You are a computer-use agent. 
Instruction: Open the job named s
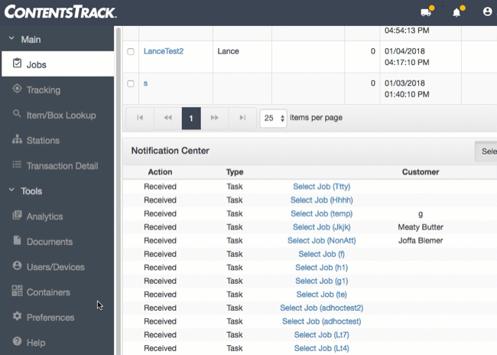pyautogui.click(x=145, y=83)
